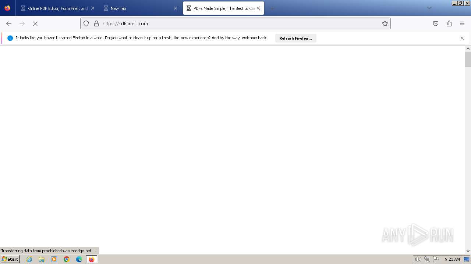This screenshot has width=471, height=264.
Task: Click the Firefox logo button in the tab bar
Action: 7,8
